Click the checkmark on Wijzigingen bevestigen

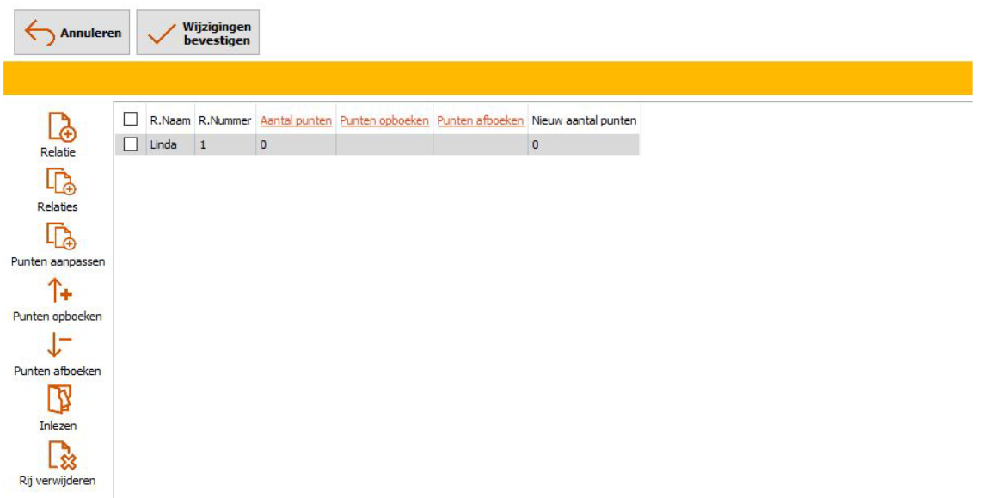click(163, 33)
